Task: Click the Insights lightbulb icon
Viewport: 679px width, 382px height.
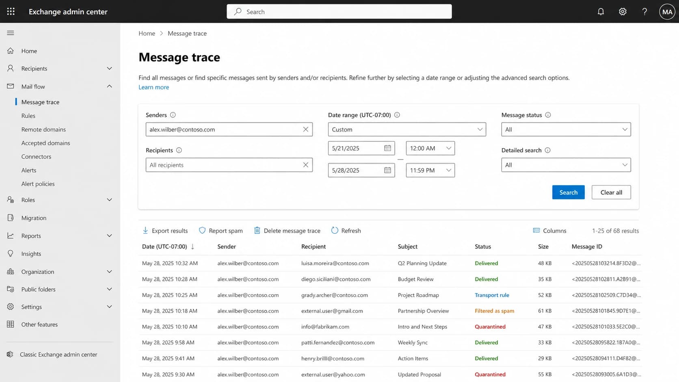Action: coord(11,253)
